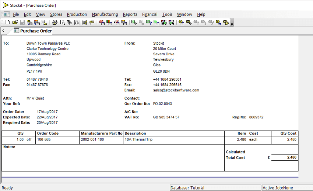Click the cascaded windows checkmark icon
313x191 pixels.
point(69,22)
